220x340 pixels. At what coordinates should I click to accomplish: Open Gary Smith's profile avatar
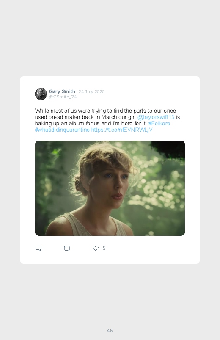41,94
